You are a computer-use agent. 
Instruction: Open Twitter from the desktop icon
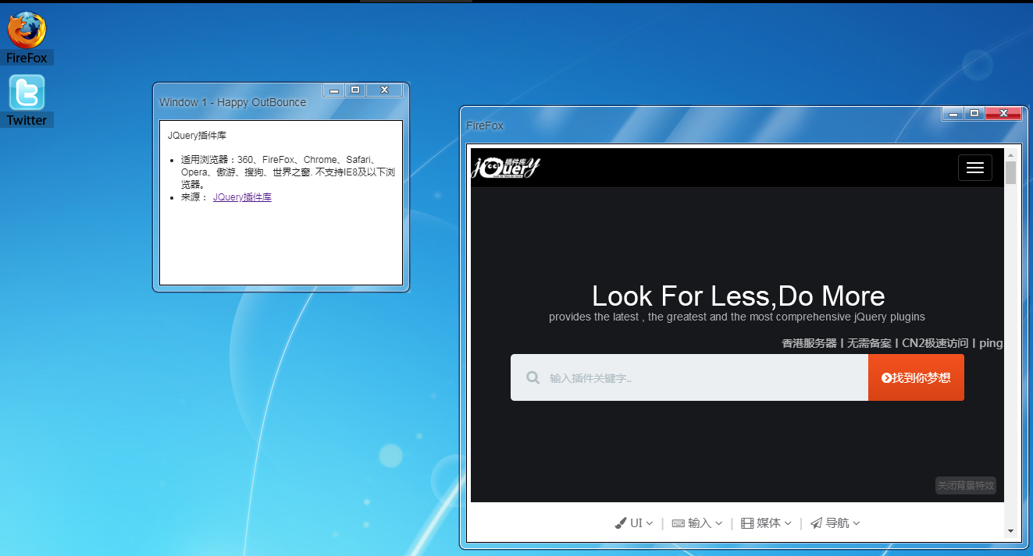27,94
